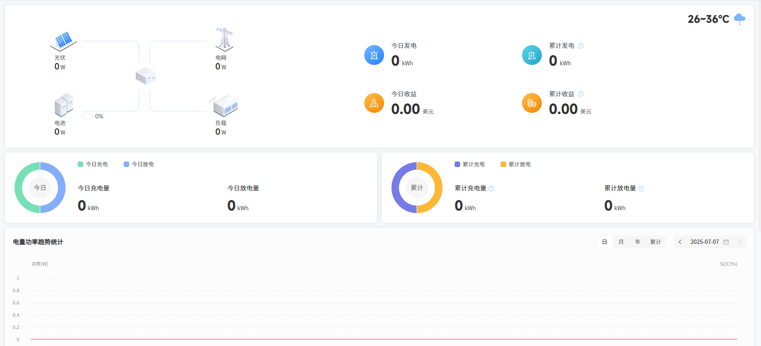Click the load (负载) building icon
The image size is (761, 346).
pyautogui.click(x=225, y=106)
